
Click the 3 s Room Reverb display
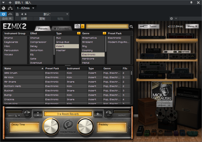pyautogui.click(x=68, y=114)
